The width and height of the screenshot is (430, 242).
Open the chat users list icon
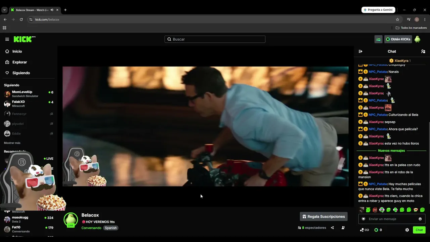click(x=423, y=51)
